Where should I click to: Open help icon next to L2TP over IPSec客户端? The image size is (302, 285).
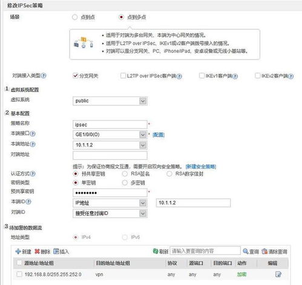(179, 76)
